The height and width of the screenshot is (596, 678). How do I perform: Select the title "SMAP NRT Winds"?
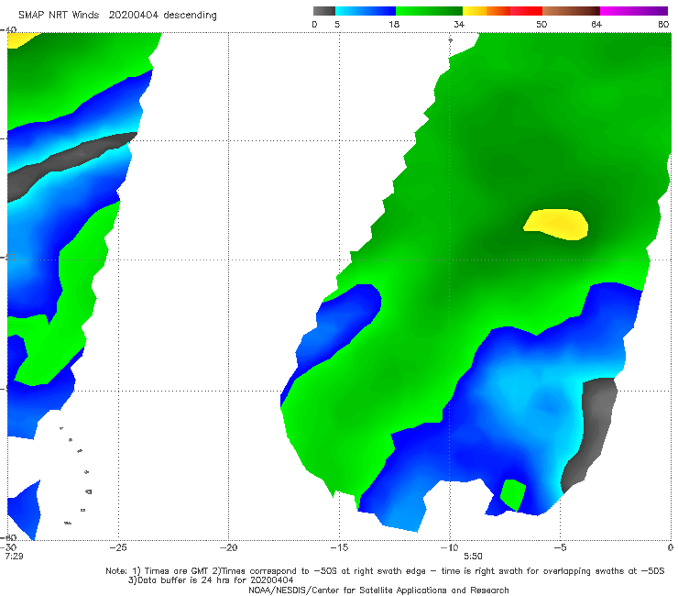(x=59, y=15)
